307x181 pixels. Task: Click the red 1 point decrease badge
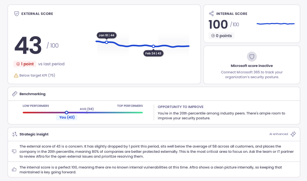click(x=25, y=64)
